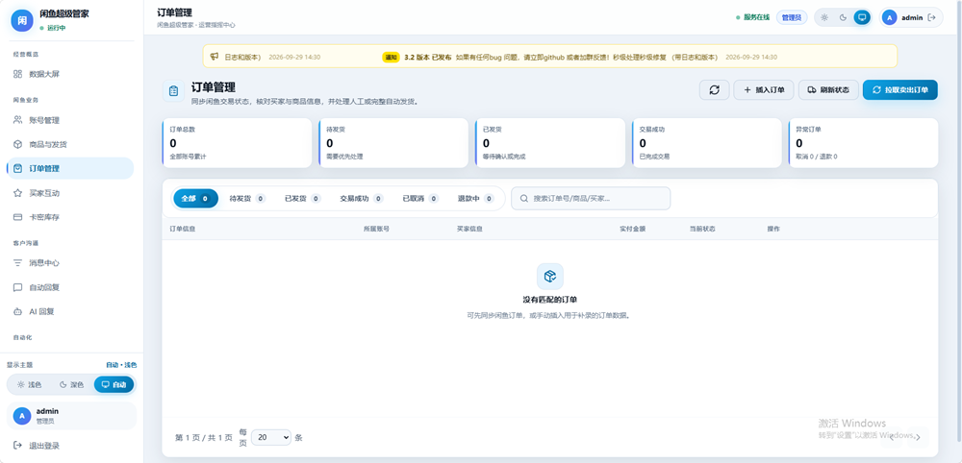Click the 管理员 badge in the top bar
The height and width of the screenshot is (463, 962).
click(792, 17)
